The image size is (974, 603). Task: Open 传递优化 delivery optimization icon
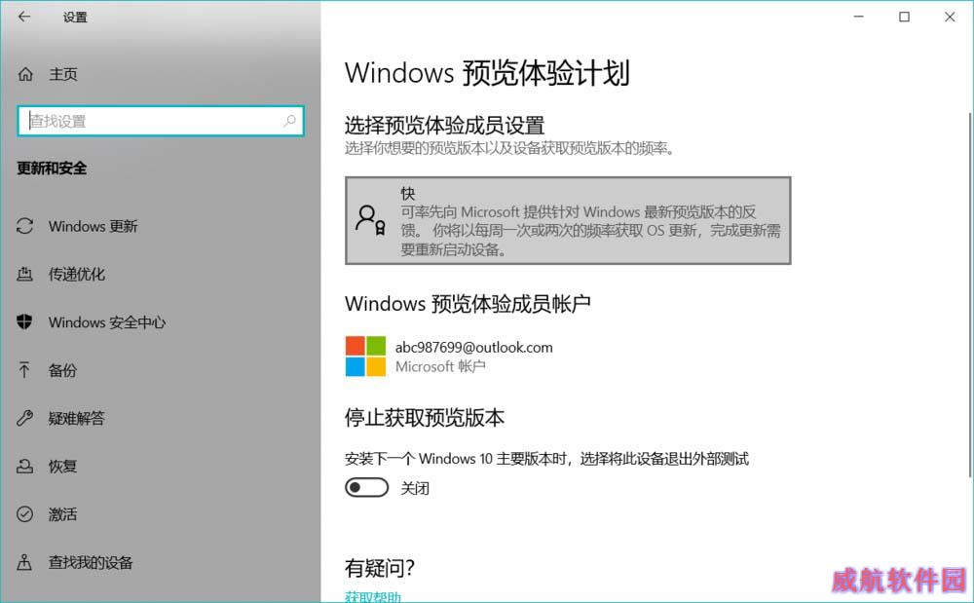coord(25,274)
